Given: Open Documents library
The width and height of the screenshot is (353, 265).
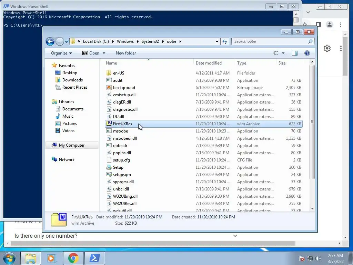Looking at the screenshot, I should point(73,109).
